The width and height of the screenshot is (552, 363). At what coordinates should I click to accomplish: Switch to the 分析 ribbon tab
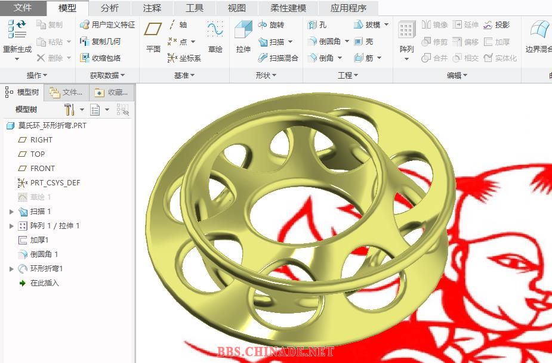pyautogui.click(x=109, y=8)
